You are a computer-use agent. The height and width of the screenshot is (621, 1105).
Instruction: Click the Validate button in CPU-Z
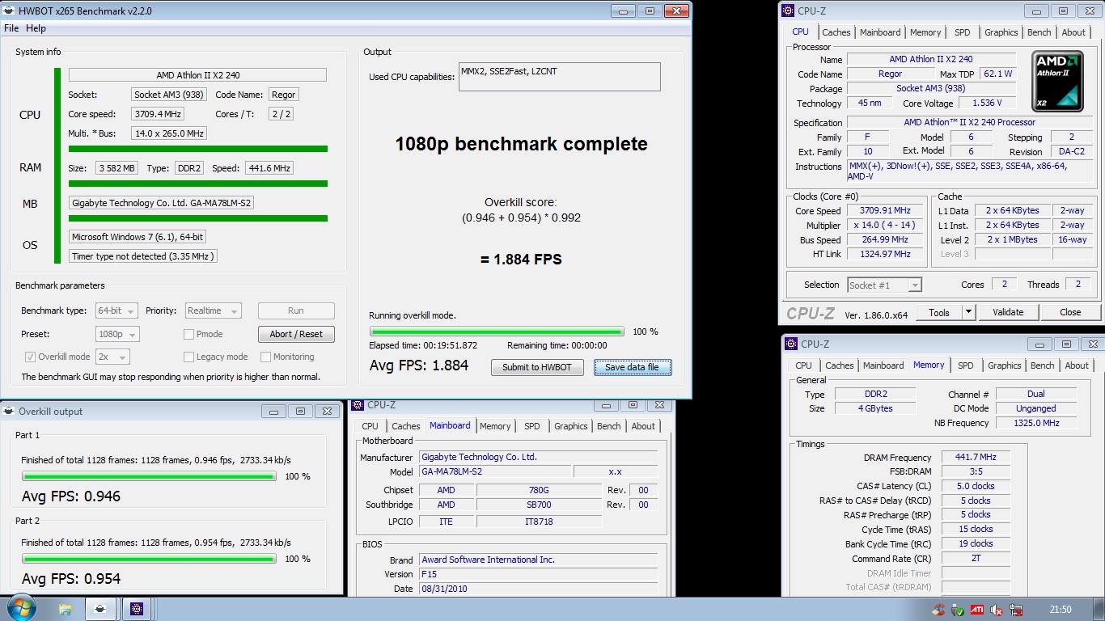pyautogui.click(x=1008, y=312)
